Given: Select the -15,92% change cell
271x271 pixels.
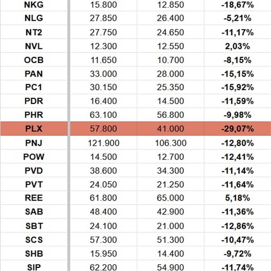Looking at the screenshot, I should point(237,87).
